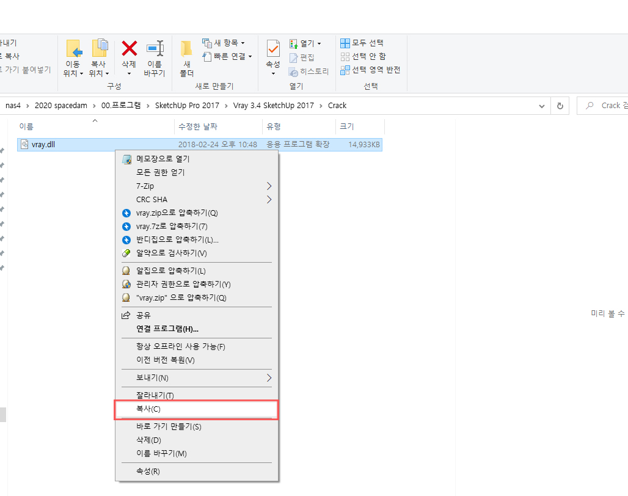Choose Properties 속성(R) in context menu
628x496 pixels.
tap(197, 472)
